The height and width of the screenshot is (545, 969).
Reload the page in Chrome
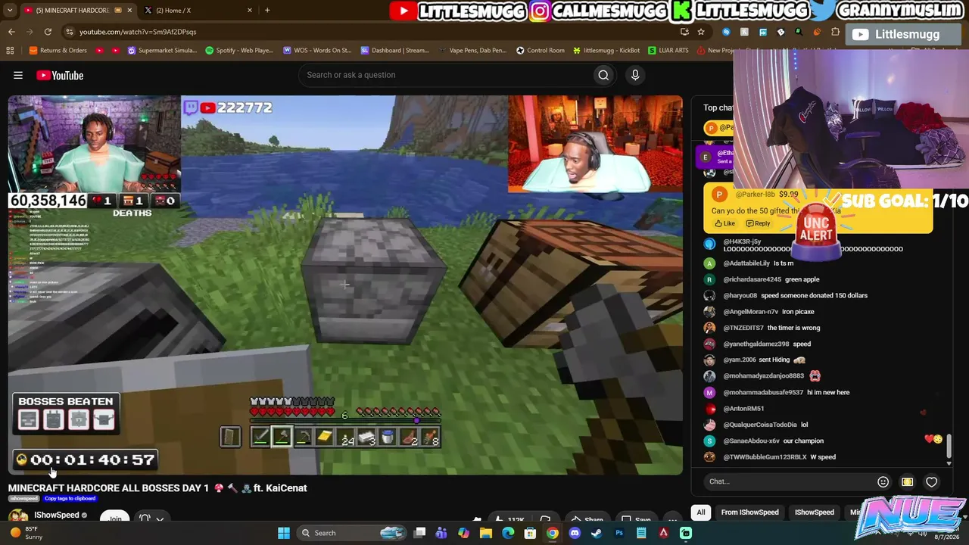point(48,32)
